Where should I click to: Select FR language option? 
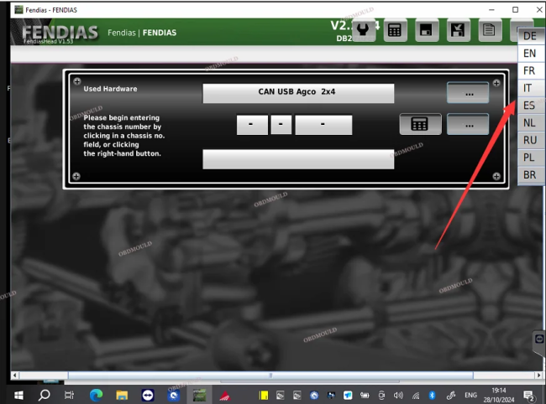pyautogui.click(x=529, y=71)
